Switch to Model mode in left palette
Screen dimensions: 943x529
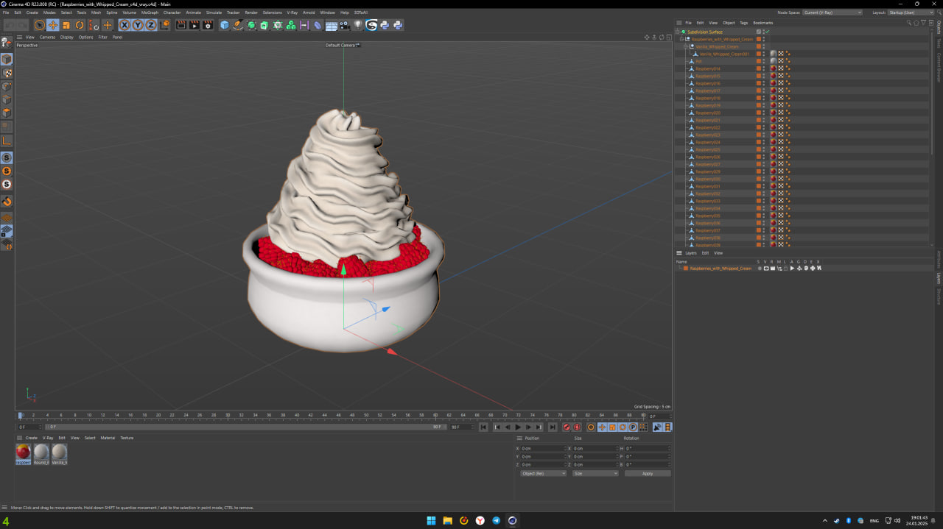click(x=7, y=59)
